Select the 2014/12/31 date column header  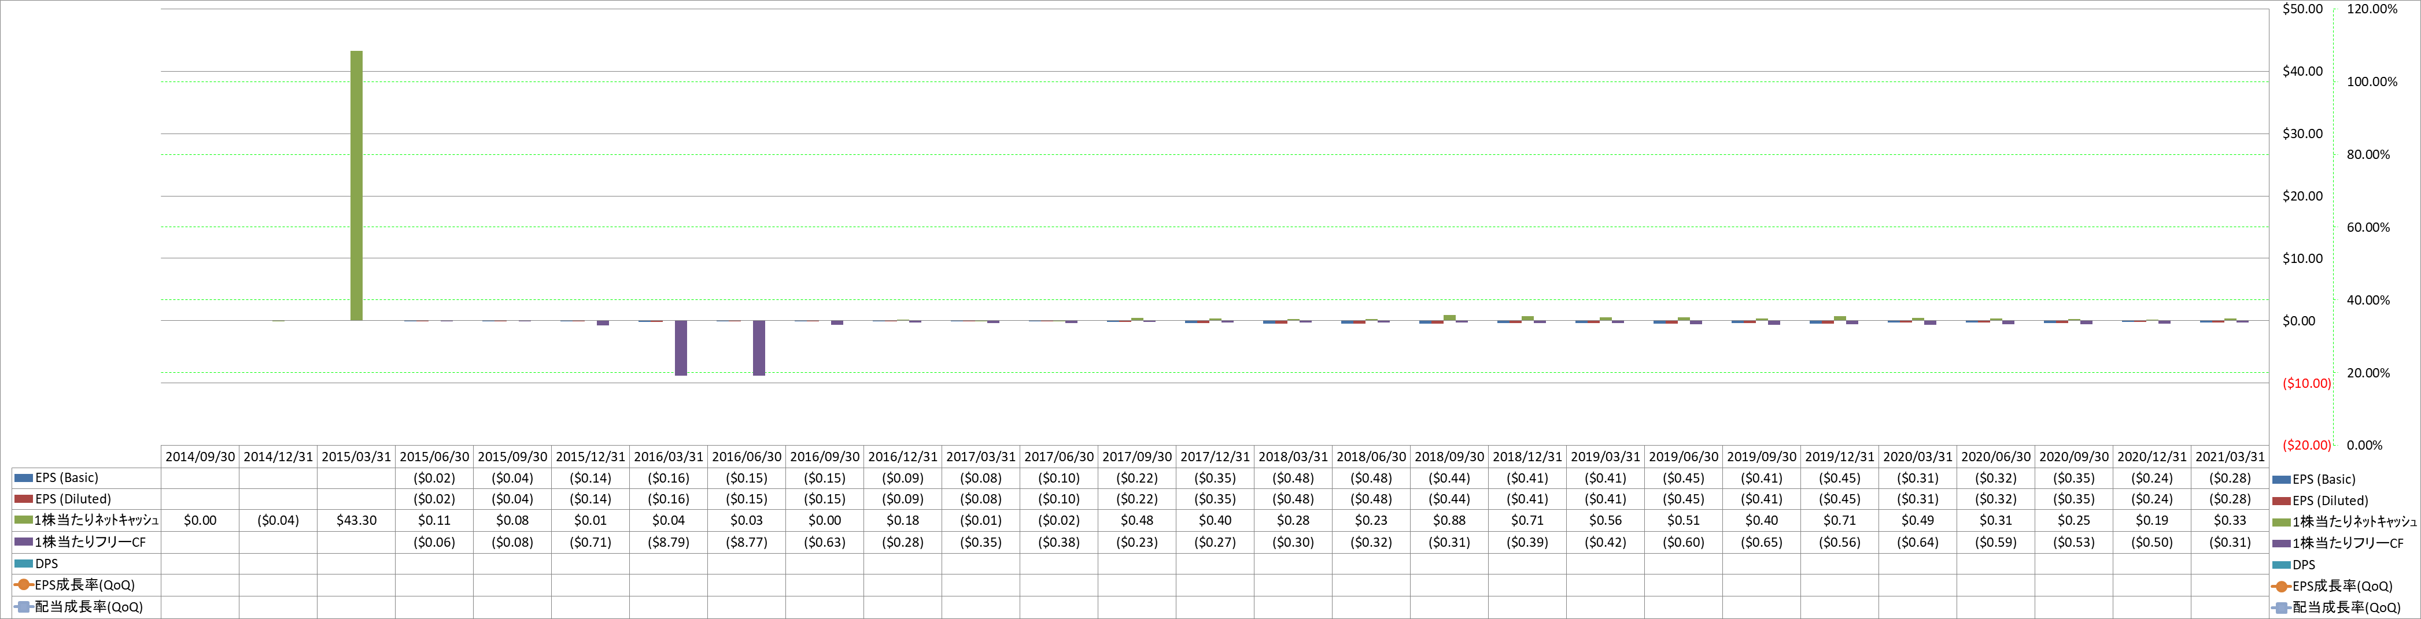point(278,457)
